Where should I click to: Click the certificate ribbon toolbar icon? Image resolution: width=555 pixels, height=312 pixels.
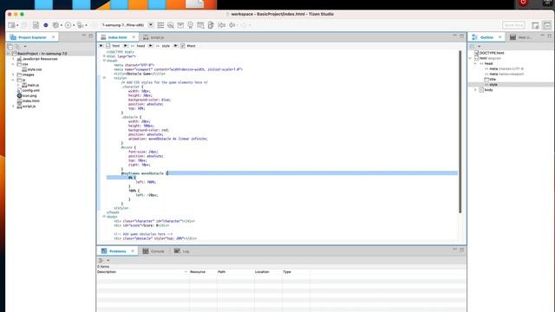coord(191,25)
